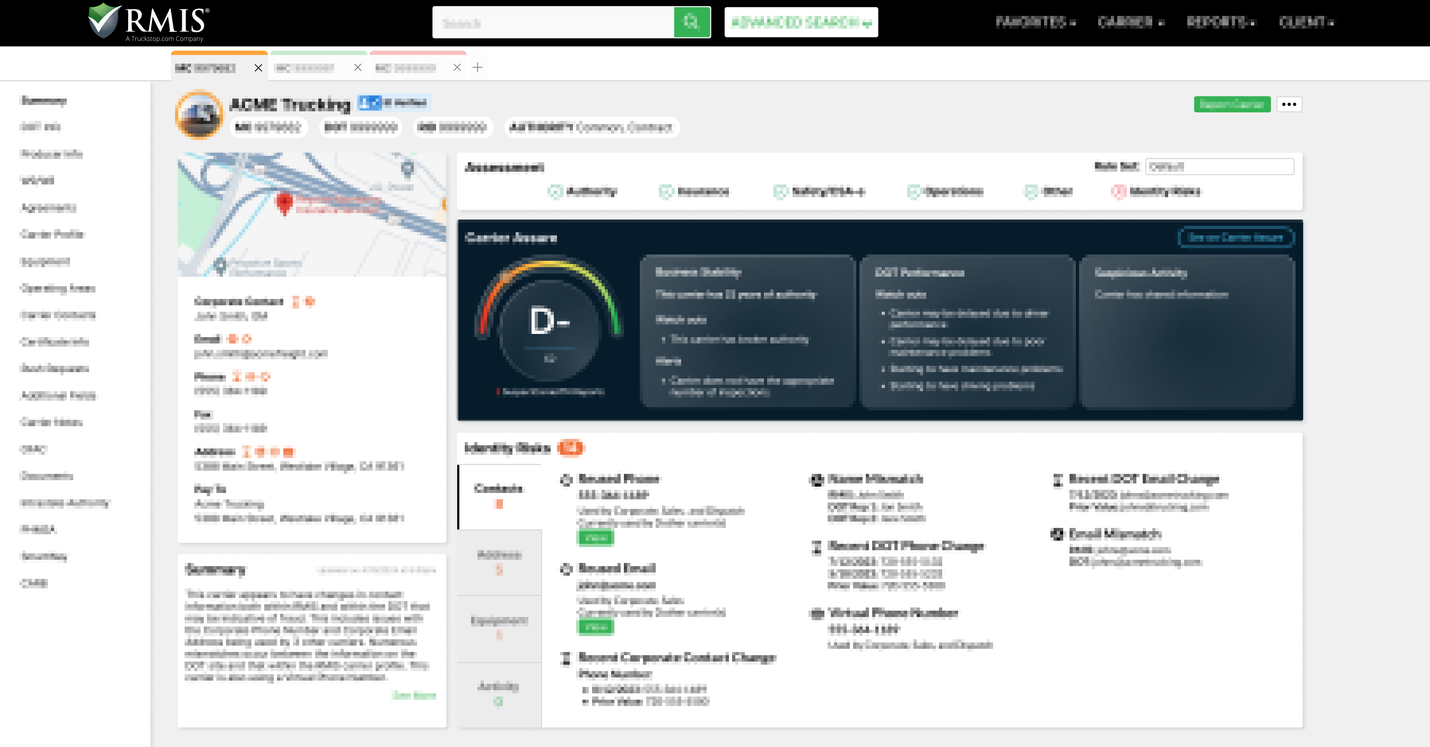Expand the Reports menu
This screenshot has width=1430, height=747.
click(x=1220, y=22)
